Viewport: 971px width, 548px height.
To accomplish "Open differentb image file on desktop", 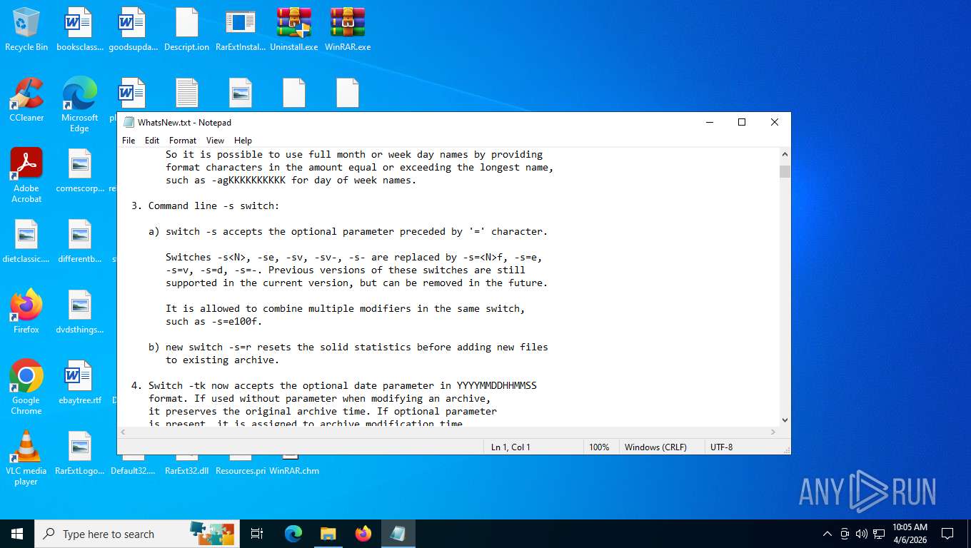I will (79, 241).
